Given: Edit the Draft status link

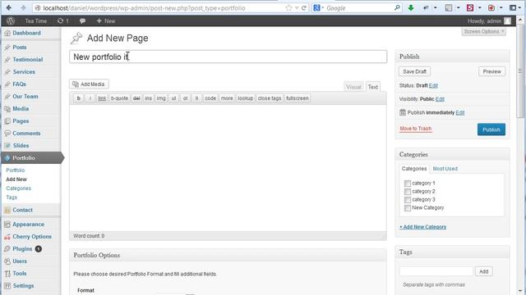Looking at the screenshot, I should 433,85.
